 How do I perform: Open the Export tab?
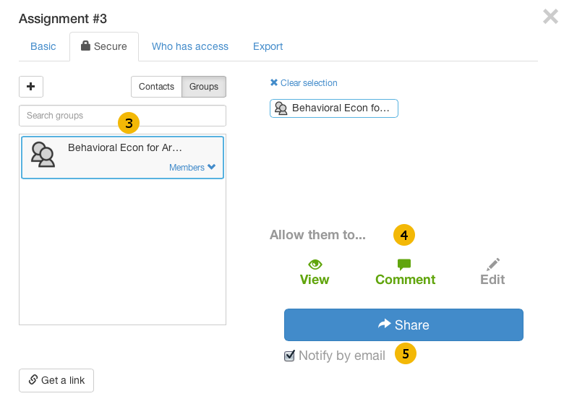[x=268, y=46]
